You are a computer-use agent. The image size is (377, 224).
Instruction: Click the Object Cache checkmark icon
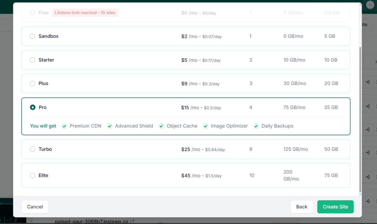[x=161, y=126]
